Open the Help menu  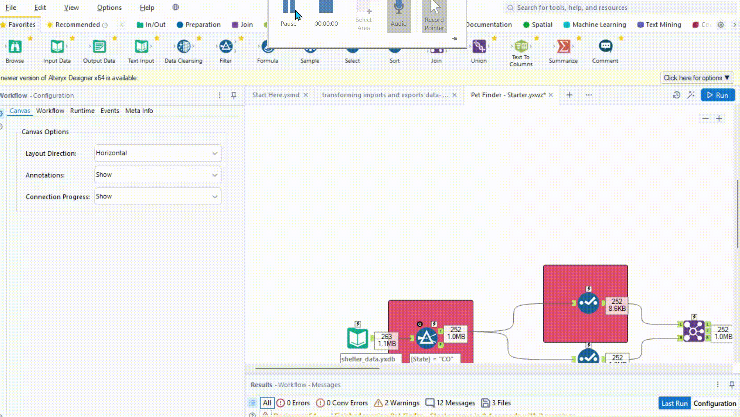click(x=147, y=7)
